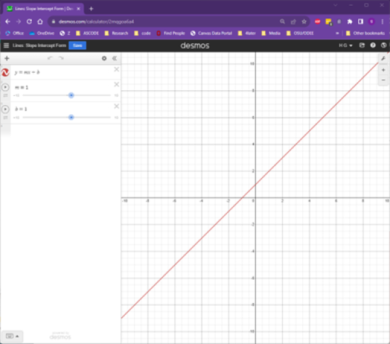The width and height of the screenshot is (390, 344).
Task: Click the blue Save button
Action: coord(77,45)
